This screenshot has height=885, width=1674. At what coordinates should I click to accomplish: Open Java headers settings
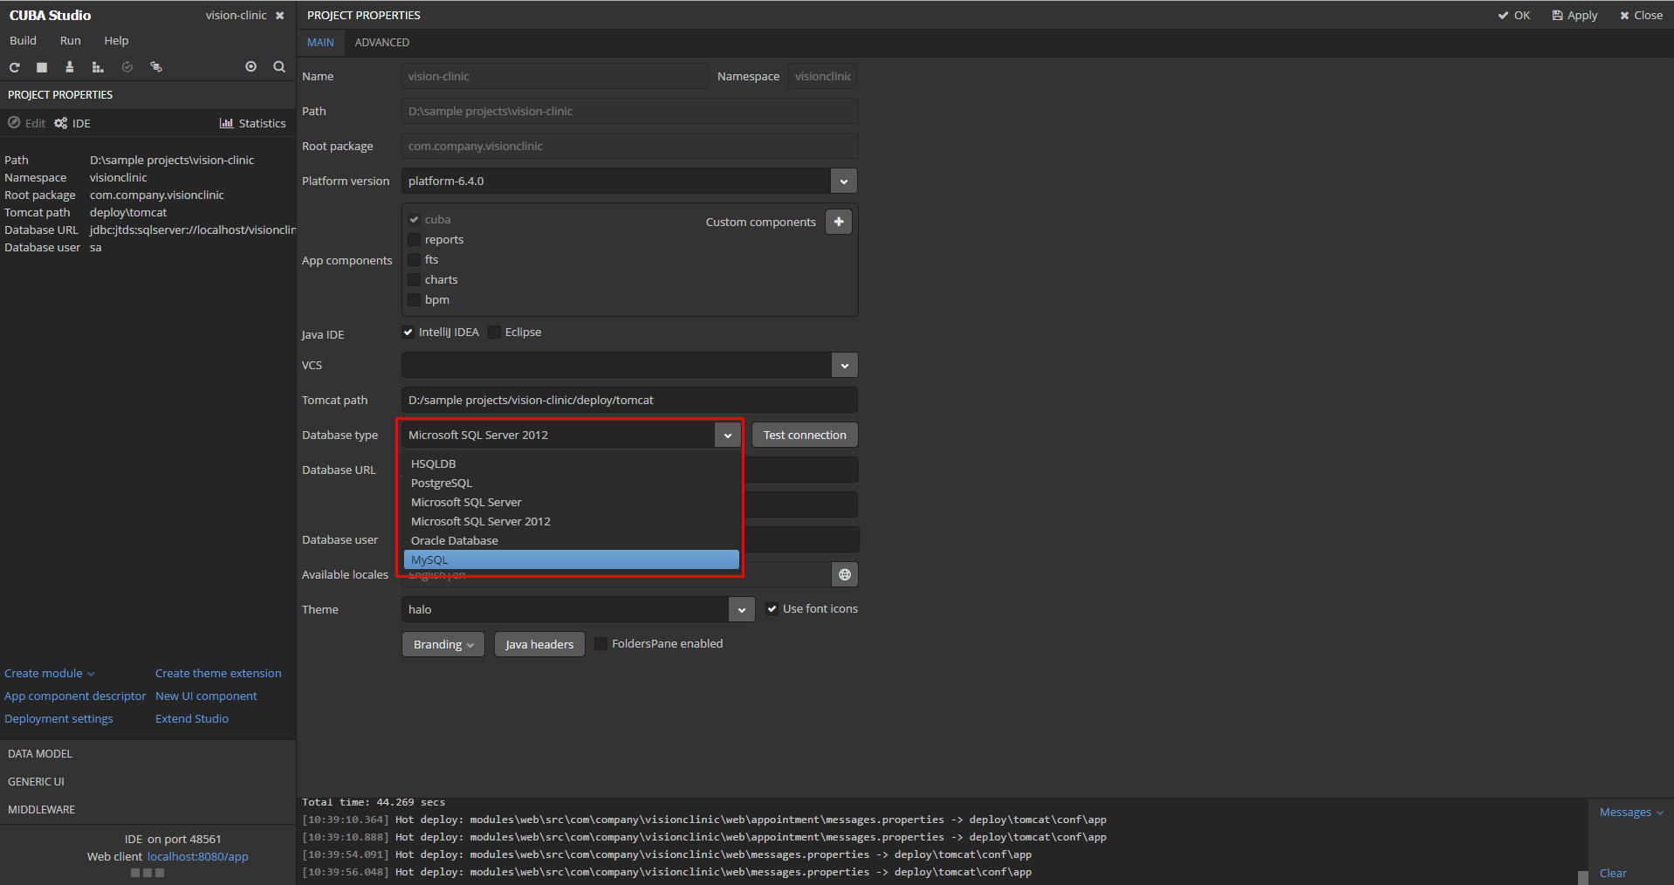[x=539, y=645]
